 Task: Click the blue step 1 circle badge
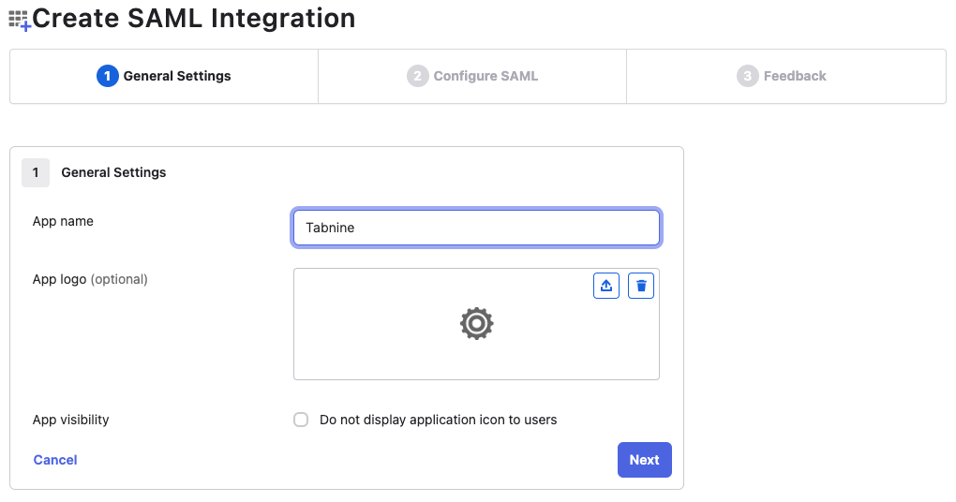click(108, 76)
